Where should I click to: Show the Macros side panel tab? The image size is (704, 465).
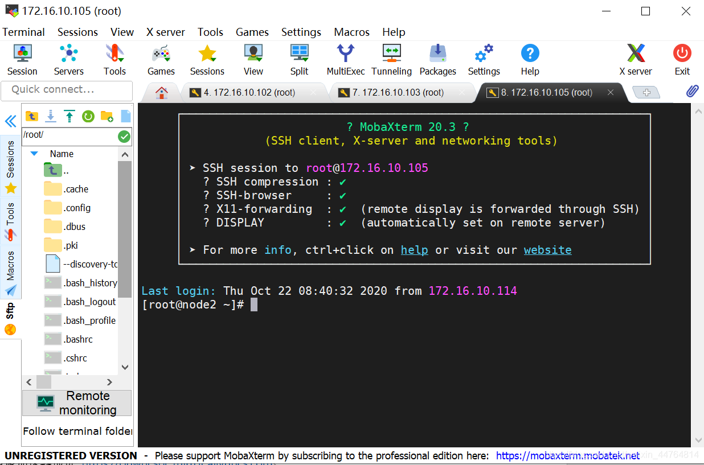pos(10,273)
